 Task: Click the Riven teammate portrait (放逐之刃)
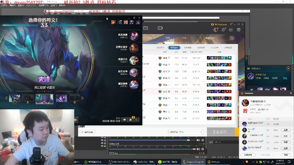[x=134, y=60]
